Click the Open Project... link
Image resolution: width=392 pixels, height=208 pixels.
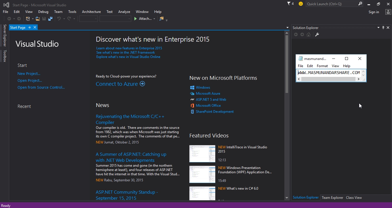click(30, 80)
